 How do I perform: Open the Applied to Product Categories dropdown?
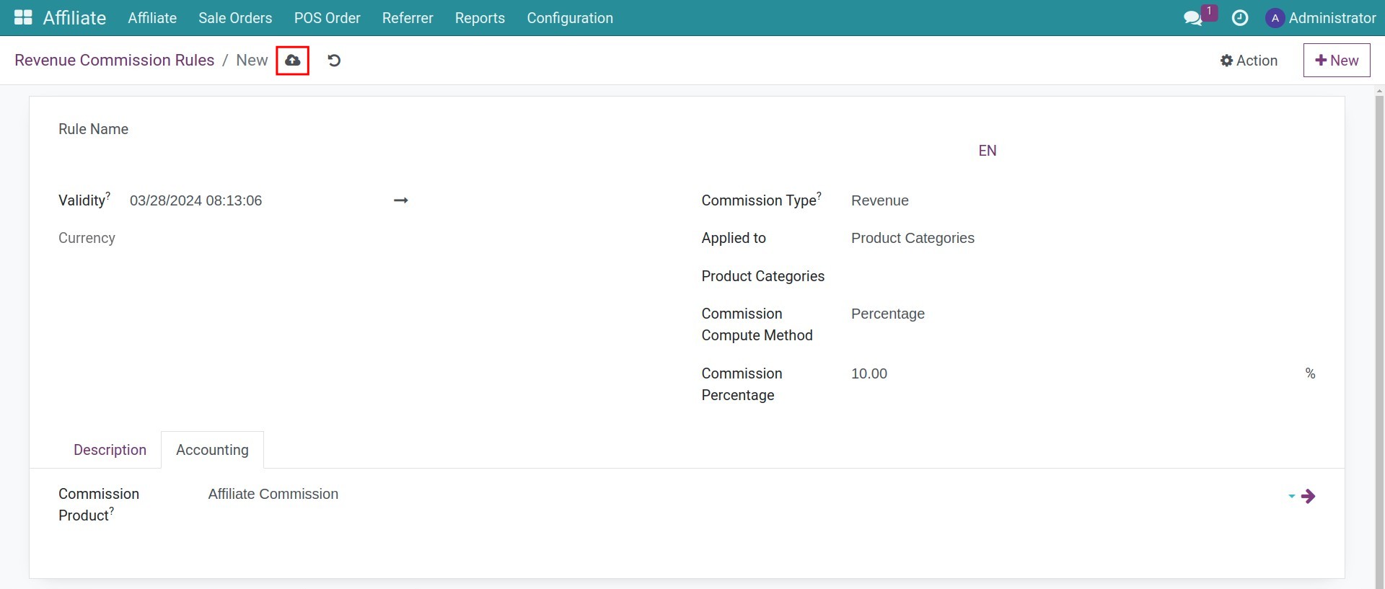tap(1083, 238)
